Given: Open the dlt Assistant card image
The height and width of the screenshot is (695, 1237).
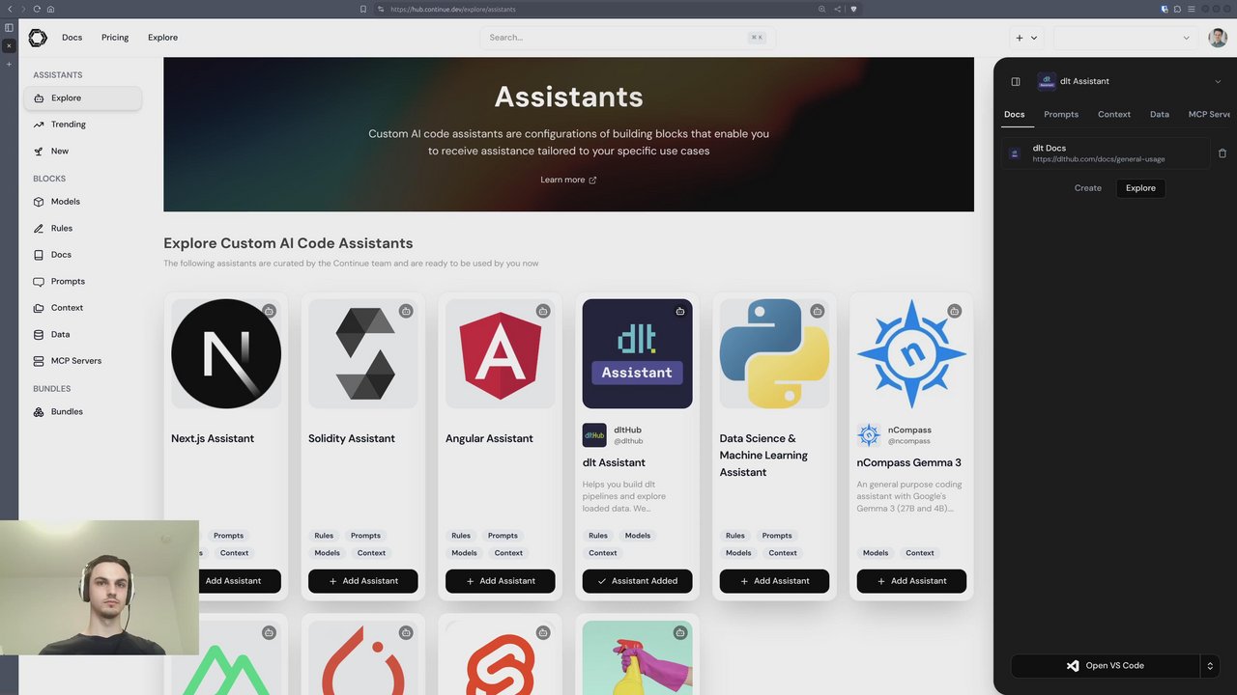Looking at the screenshot, I should point(637,353).
